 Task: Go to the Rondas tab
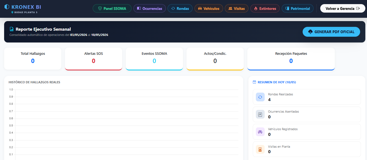(180, 8)
